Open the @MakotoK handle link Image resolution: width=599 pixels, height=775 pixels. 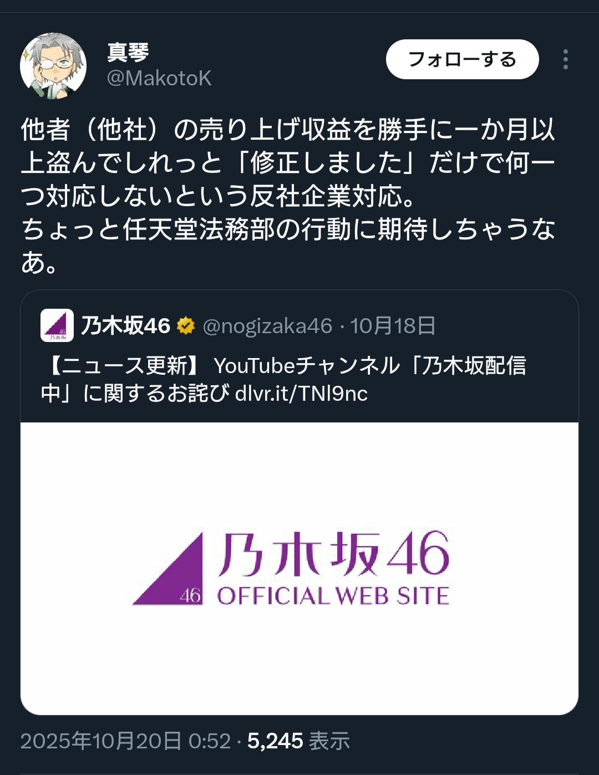[x=159, y=78]
